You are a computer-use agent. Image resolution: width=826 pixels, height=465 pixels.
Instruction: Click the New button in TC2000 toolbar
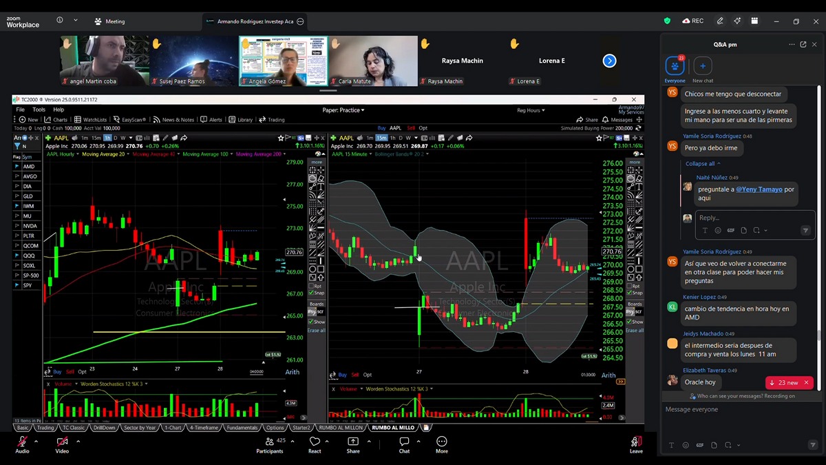pos(29,120)
